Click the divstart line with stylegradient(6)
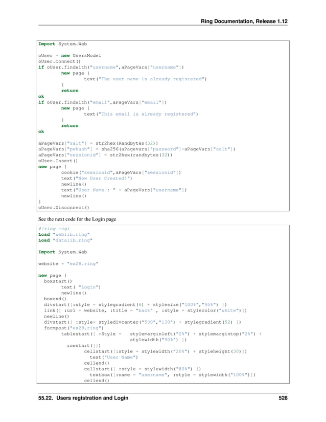The image size is (326, 422). (135, 305)
